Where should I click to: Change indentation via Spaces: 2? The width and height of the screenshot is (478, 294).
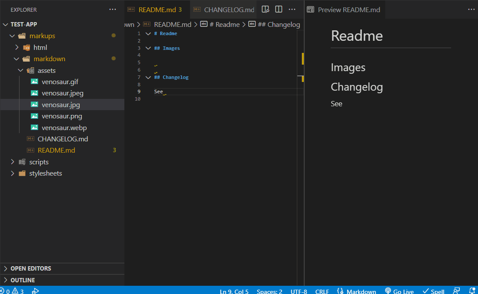coord(269,291)
